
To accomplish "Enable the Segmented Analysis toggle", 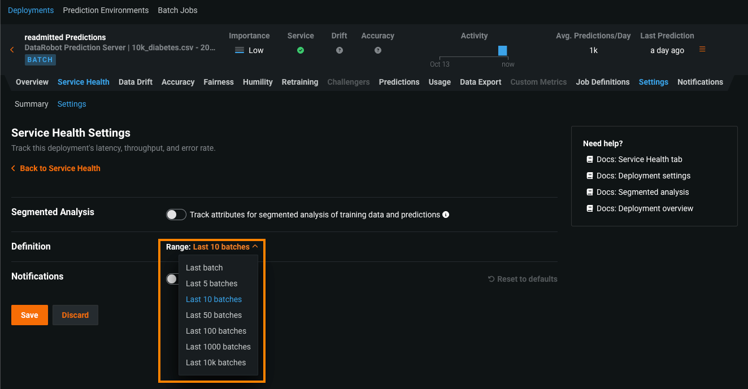I will click(x=176, y=215).
